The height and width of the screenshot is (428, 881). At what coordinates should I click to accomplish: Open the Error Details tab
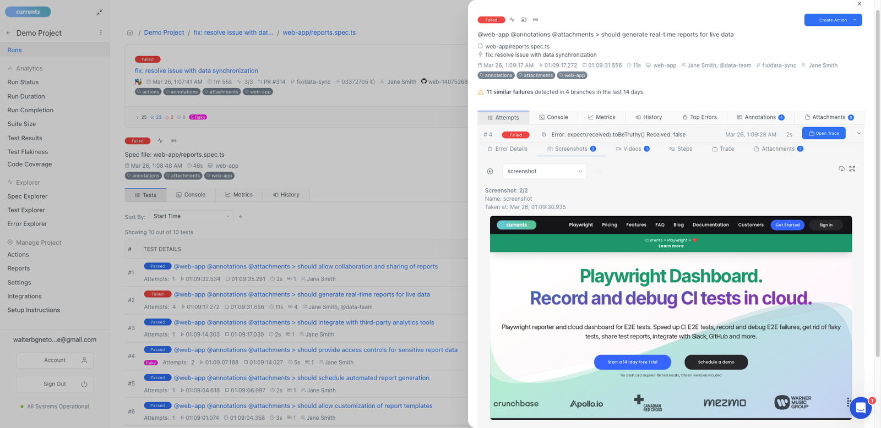coord(507,149)
